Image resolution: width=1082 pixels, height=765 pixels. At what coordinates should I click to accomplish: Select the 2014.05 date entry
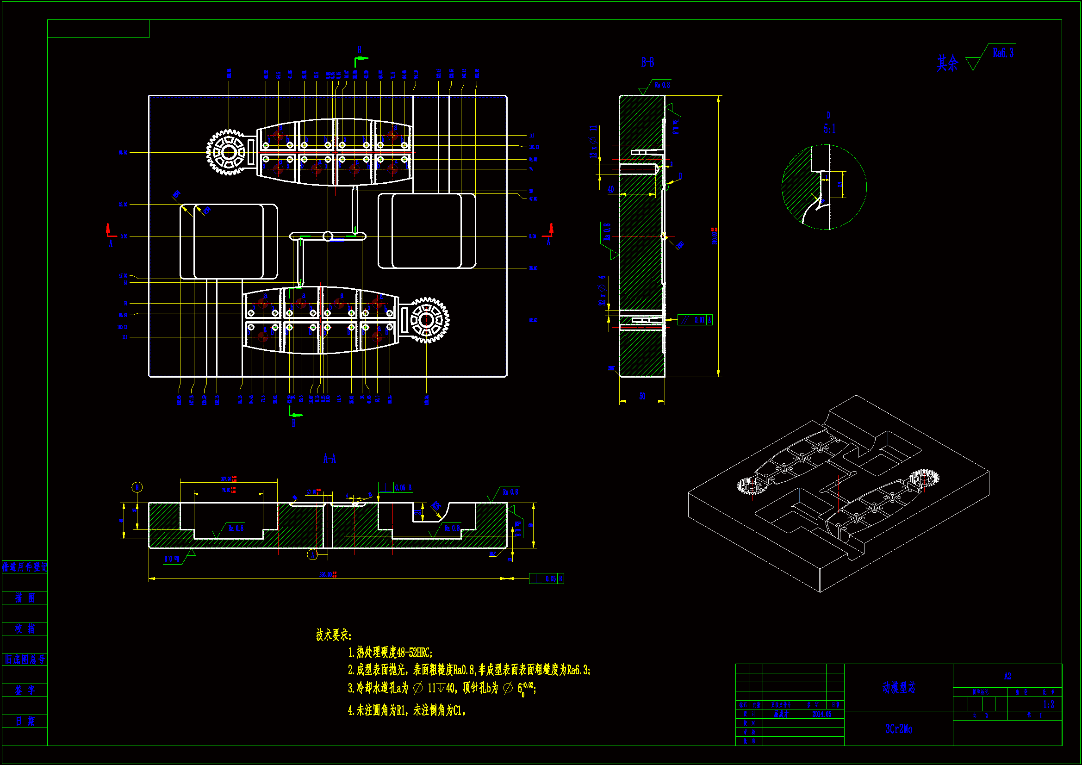tap(821, 714)
